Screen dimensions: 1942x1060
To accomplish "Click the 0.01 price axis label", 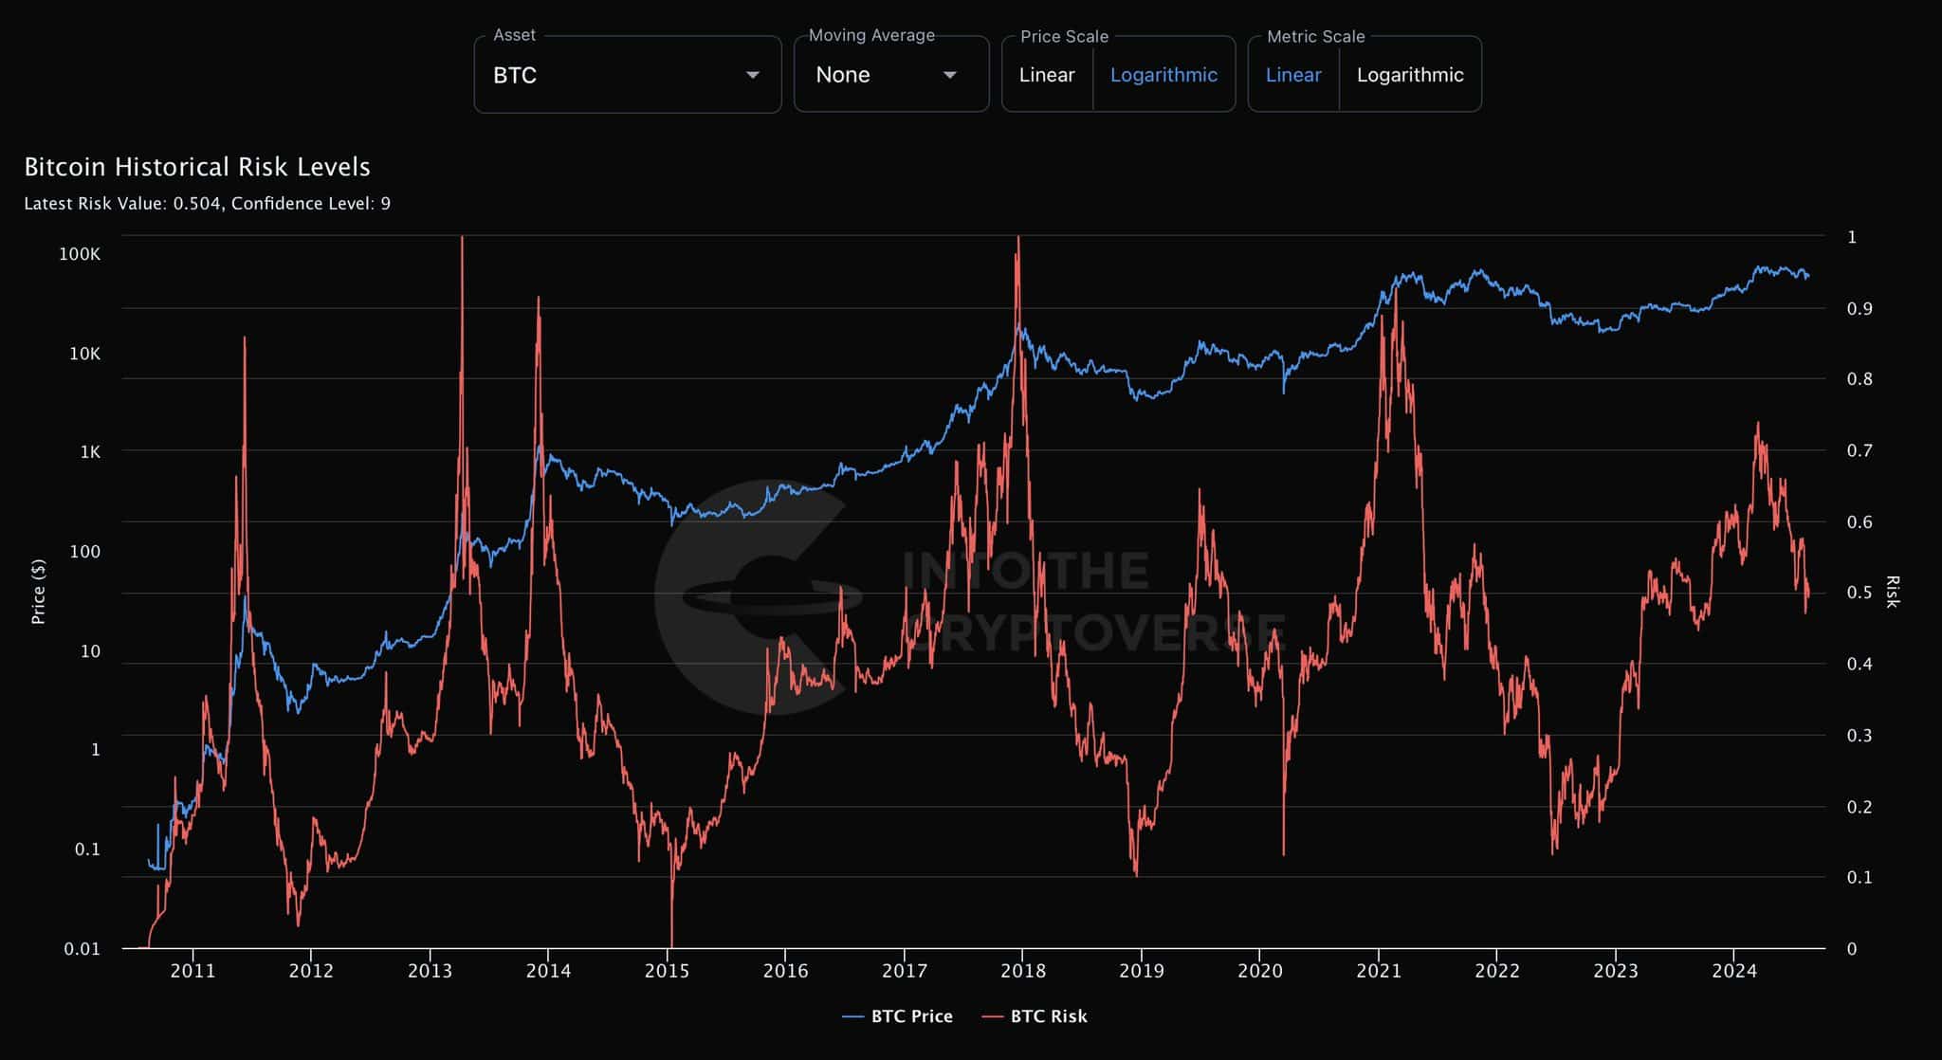I will [x=82, y=949].
